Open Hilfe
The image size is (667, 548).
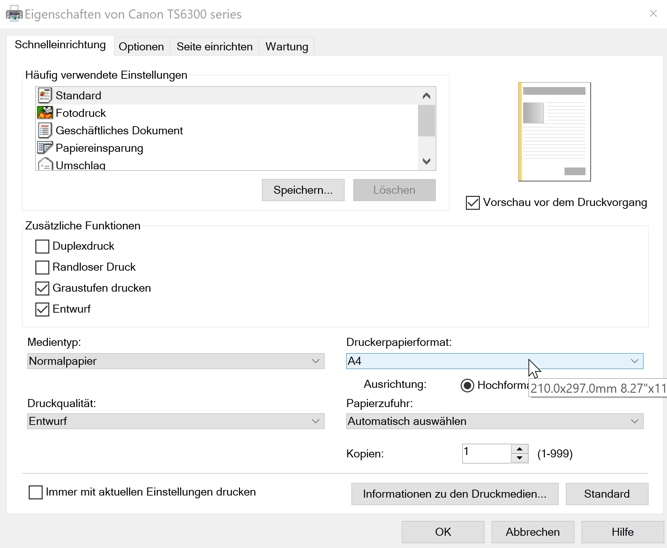(x=623, y=532)
